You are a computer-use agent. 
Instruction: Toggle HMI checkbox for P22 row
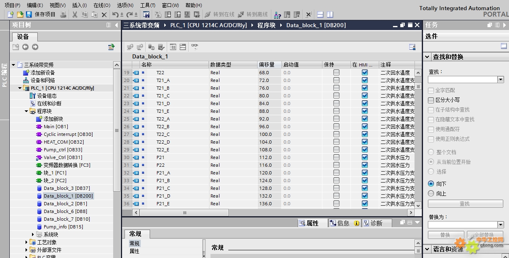(365, 165)
